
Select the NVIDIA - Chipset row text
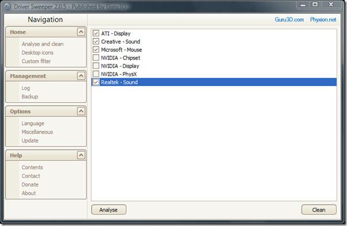(121, 58)
